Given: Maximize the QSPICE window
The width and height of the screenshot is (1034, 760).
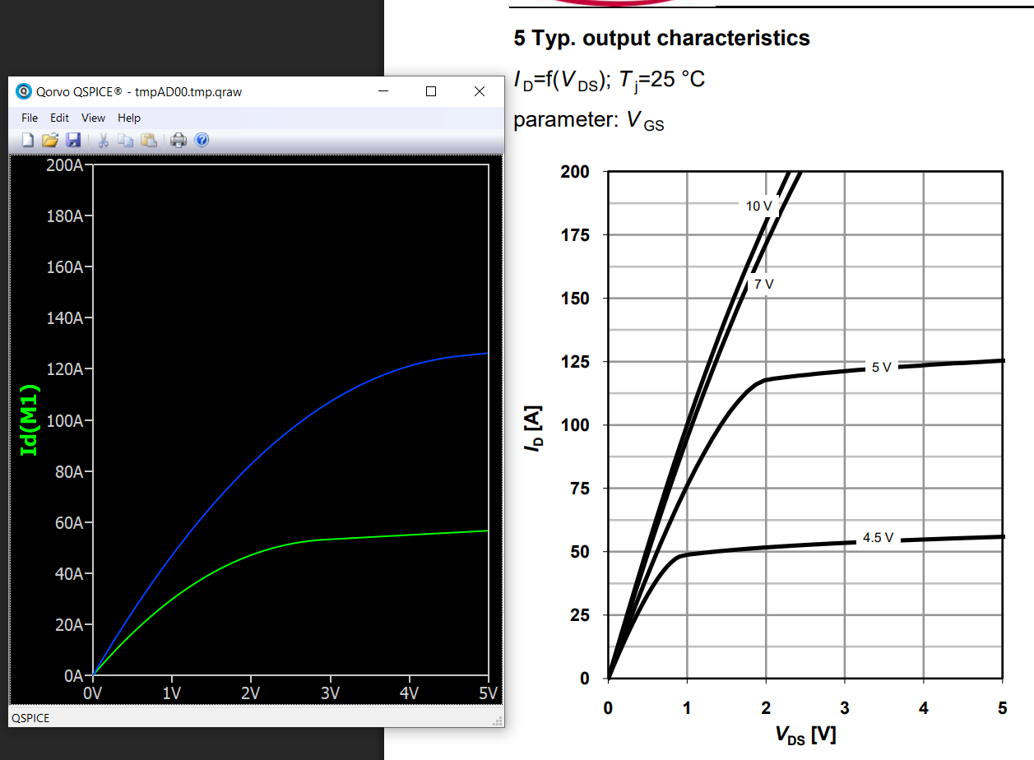Looking at the screenshot, I should tap(430, 92).
